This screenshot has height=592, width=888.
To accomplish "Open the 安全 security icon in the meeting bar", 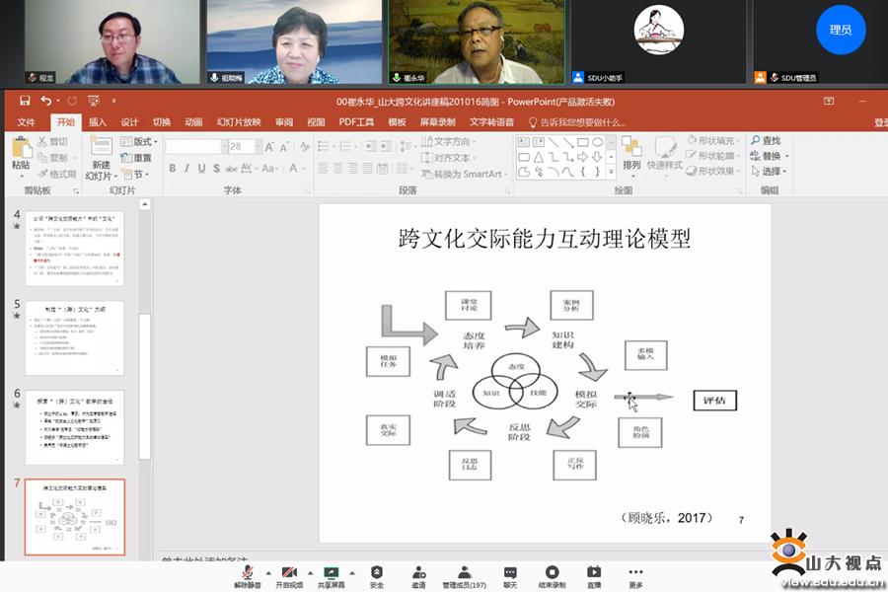I will pos(377,576).
